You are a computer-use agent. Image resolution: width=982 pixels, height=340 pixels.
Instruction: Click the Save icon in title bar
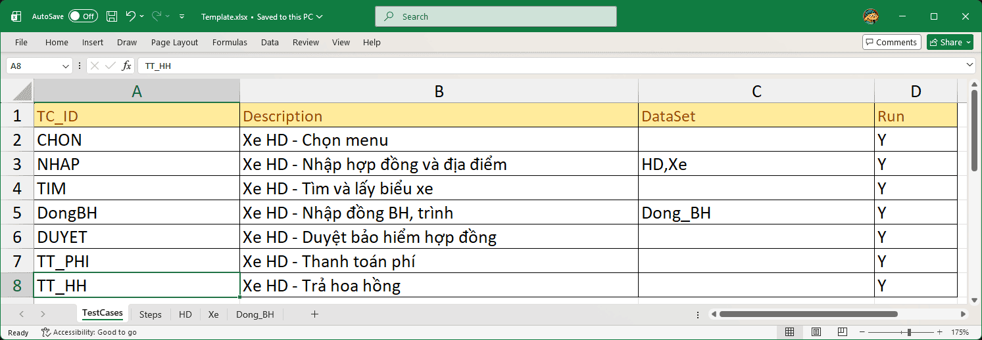[x=112, y=16]
